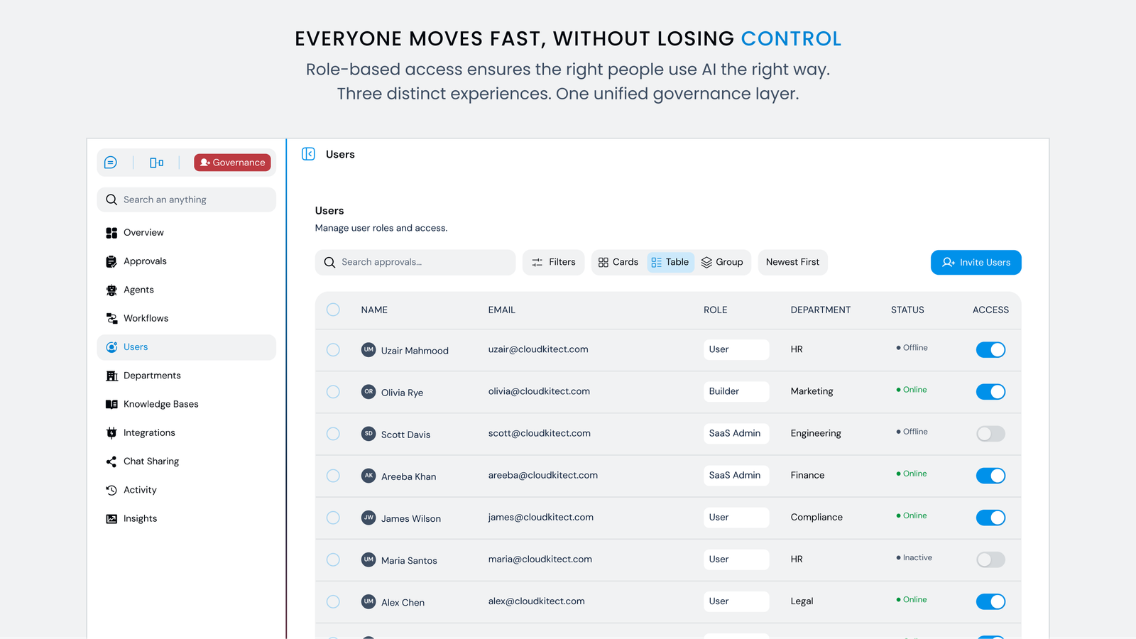
Task: Switch to Group view
Action: click(x=722, y=262)
